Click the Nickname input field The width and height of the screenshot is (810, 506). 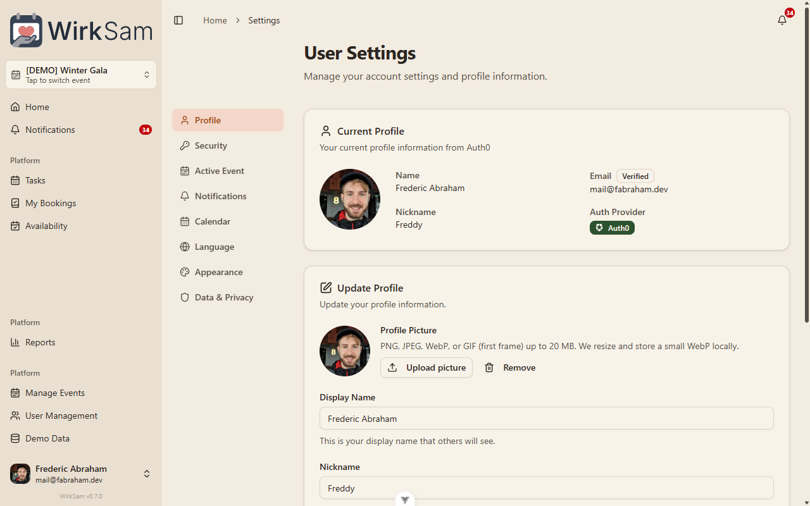tap(547, 488)
